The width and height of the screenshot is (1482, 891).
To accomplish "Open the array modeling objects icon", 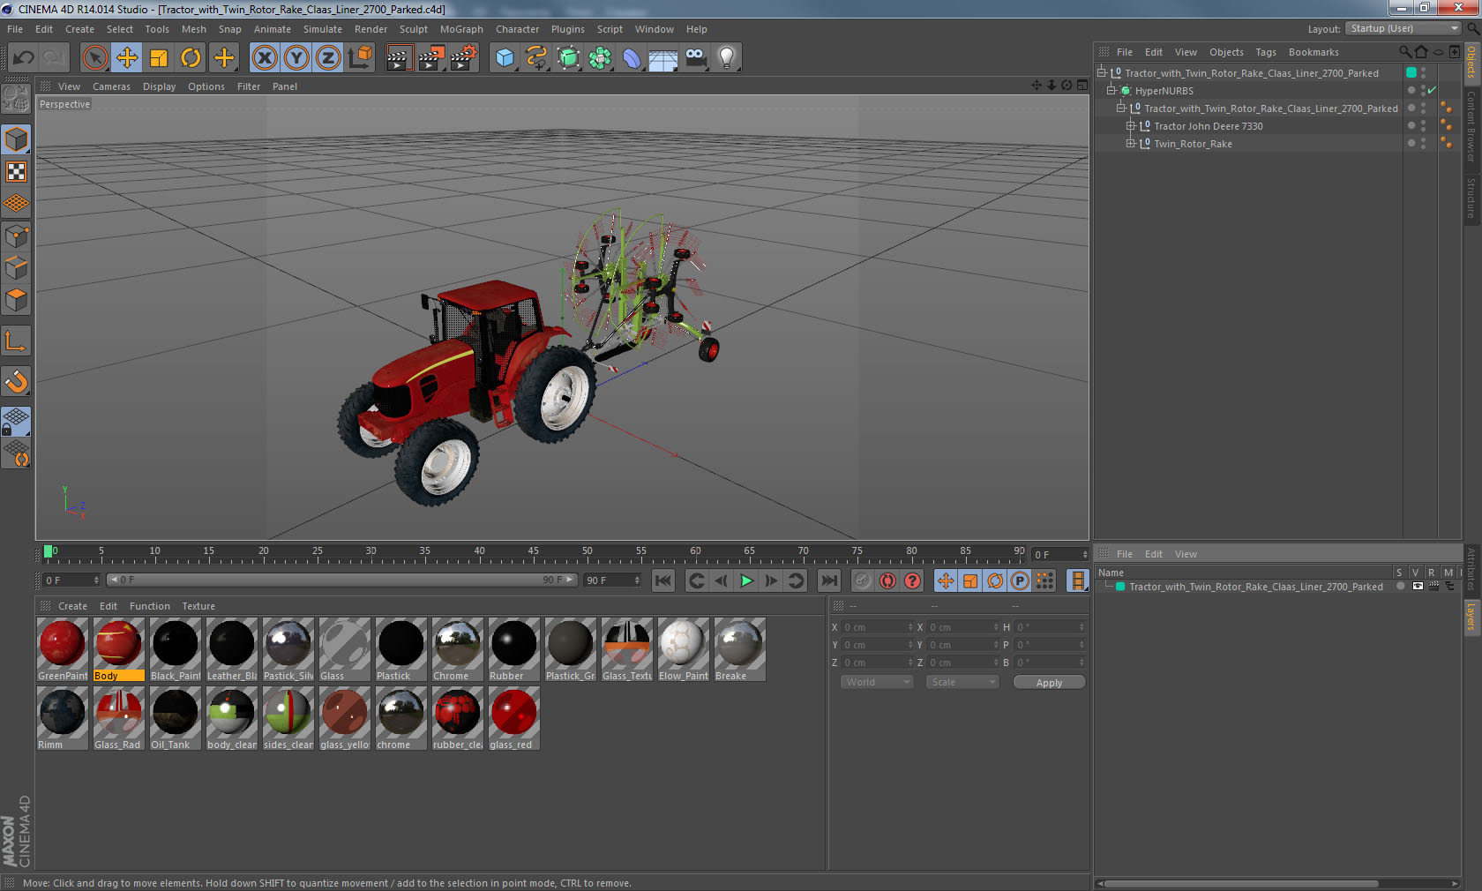I will [600, 58].
